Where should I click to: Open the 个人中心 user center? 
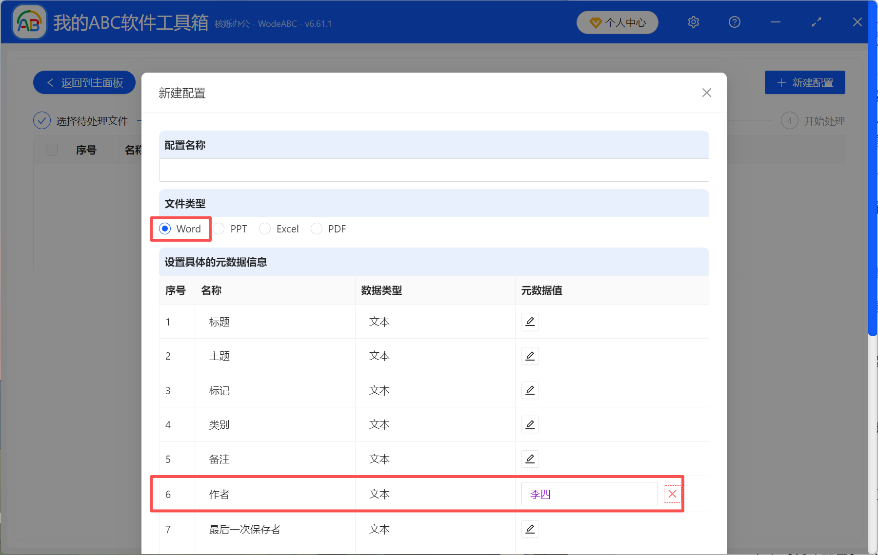(x=617, y=22)
